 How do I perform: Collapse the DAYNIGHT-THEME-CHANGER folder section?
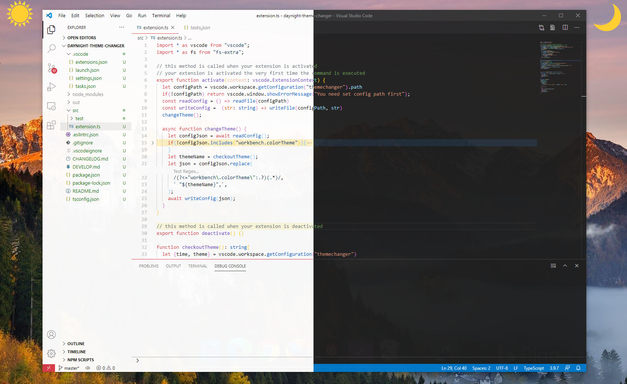pyautogui.click(x=95, y=46)
